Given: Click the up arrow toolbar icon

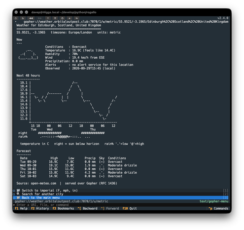Looking at the screenshot, I should (x=48, y=18).
